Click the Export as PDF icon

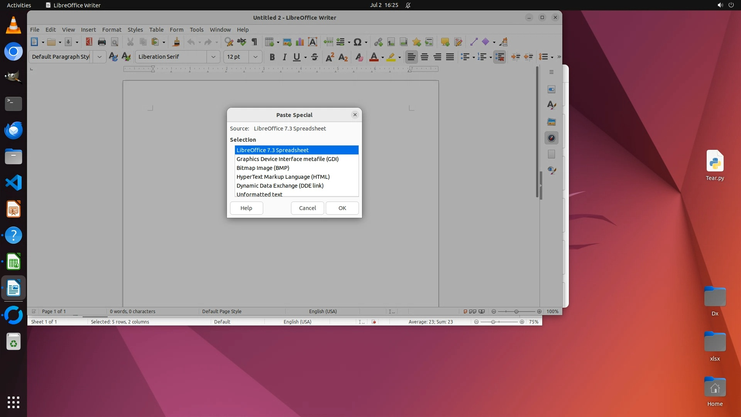click(89, 42)
